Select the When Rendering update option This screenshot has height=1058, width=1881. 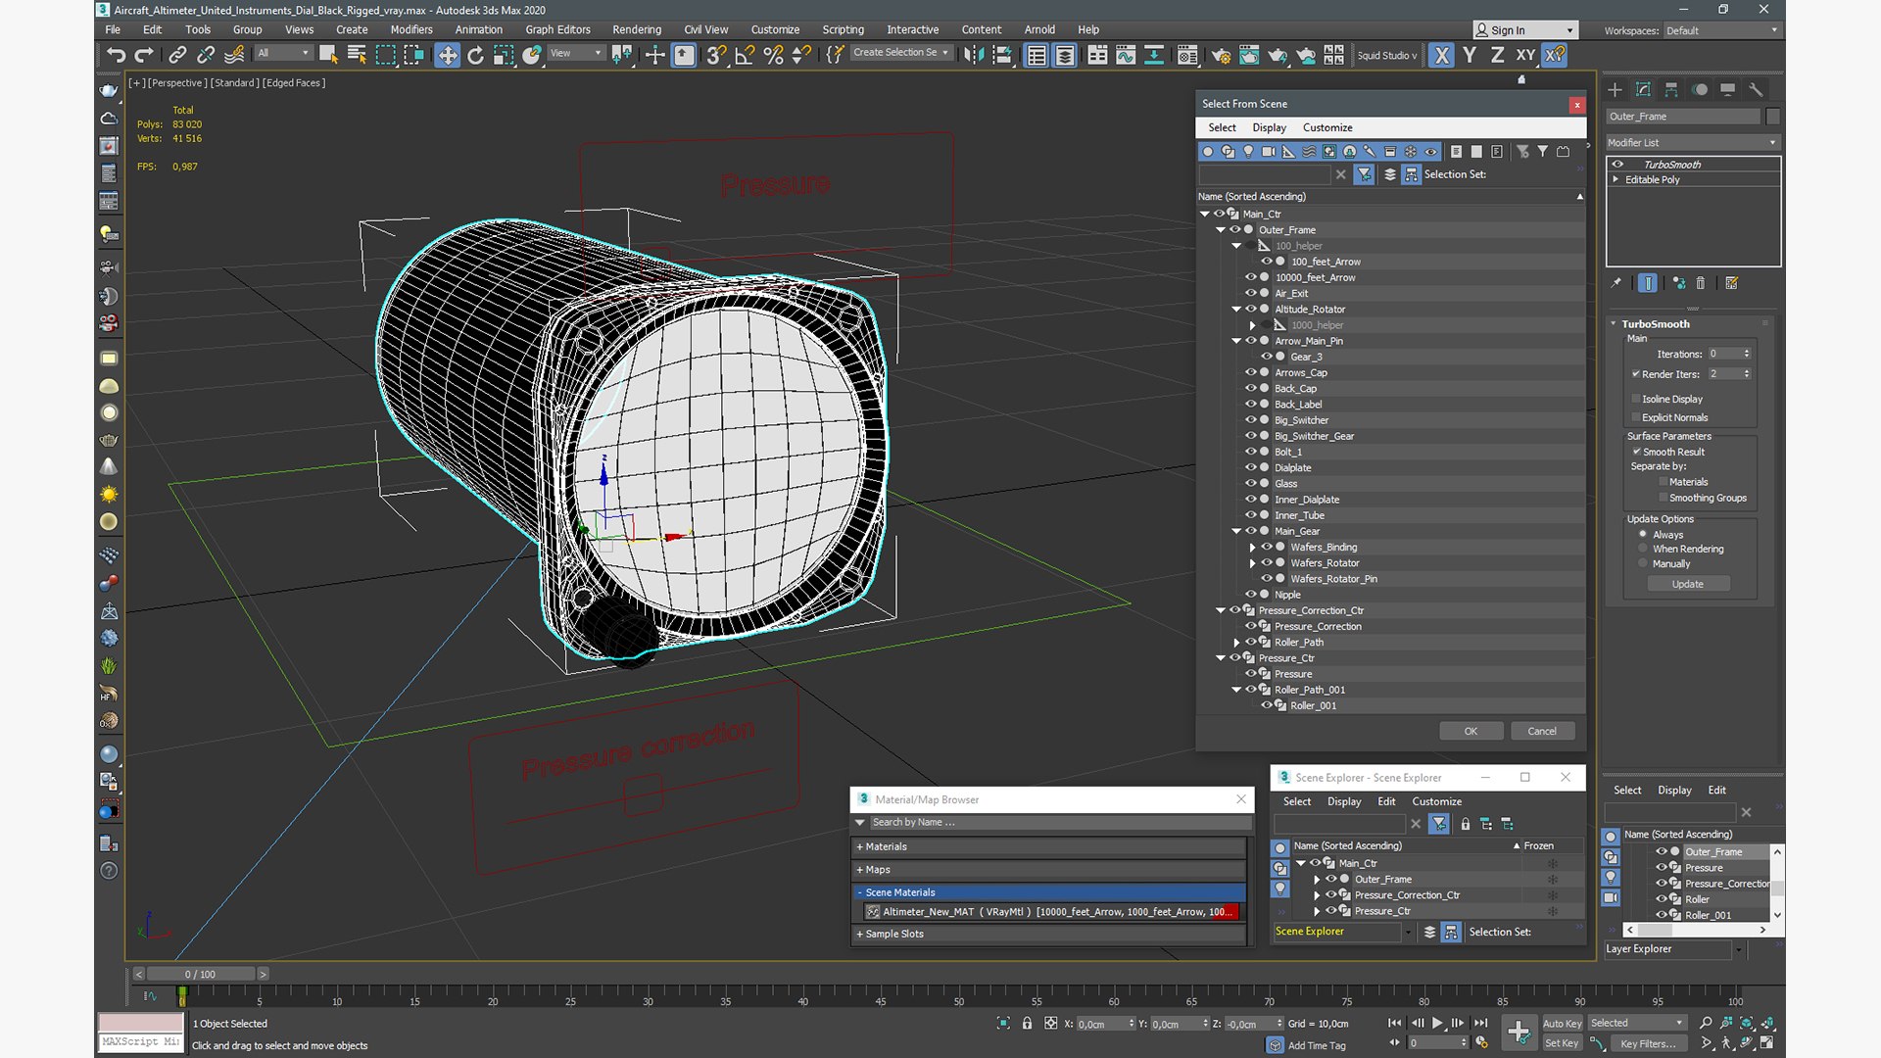point(1643,549)
